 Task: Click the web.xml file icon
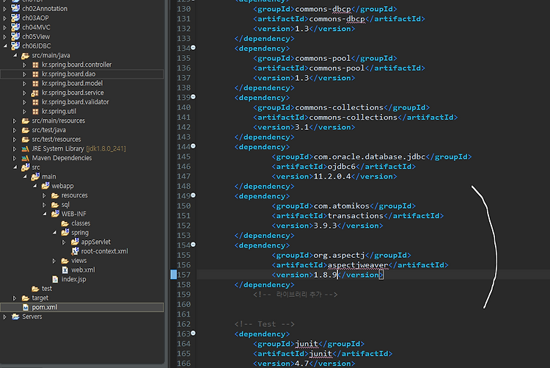pyautogui.click(x=65, y=270)
